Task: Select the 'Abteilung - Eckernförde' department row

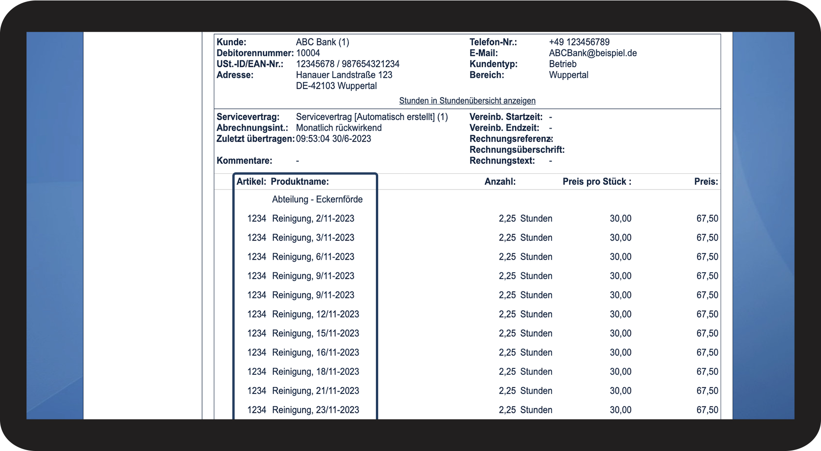Action: pyautogui.click(x=317, y=199)
